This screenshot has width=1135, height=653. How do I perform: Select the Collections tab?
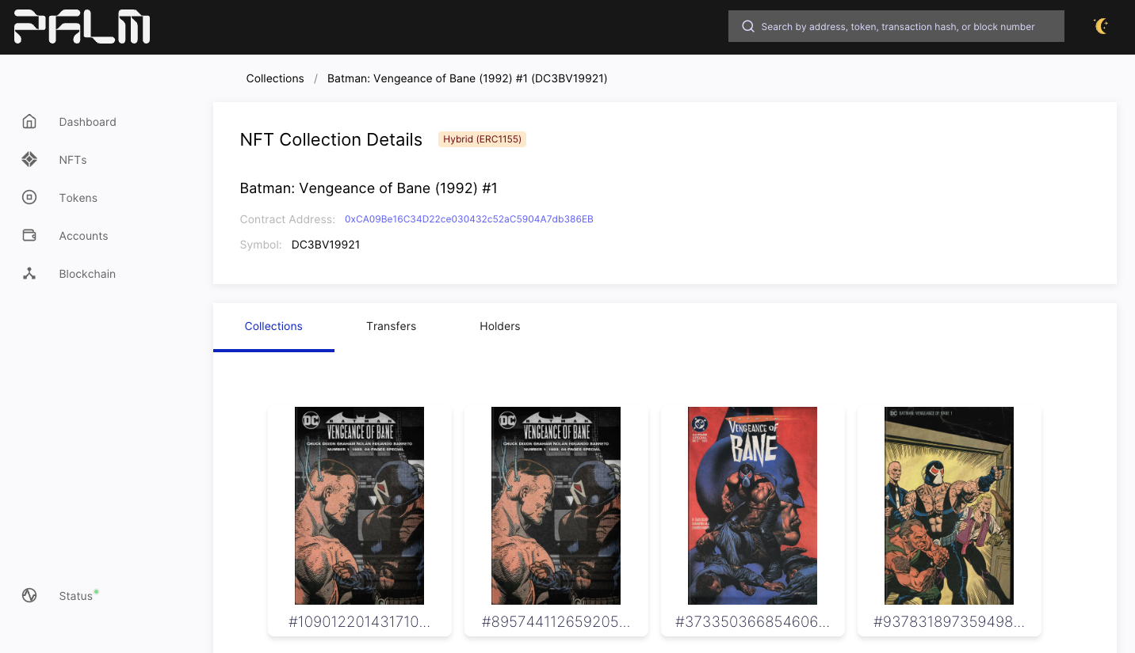click(273, 326)
